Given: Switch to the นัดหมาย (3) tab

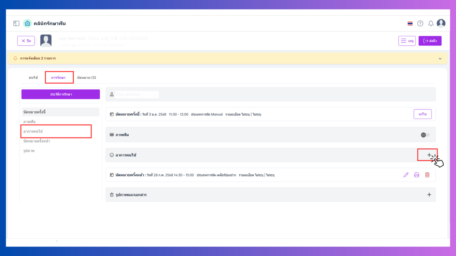Looking at the screenshot, I should (86, 77).
